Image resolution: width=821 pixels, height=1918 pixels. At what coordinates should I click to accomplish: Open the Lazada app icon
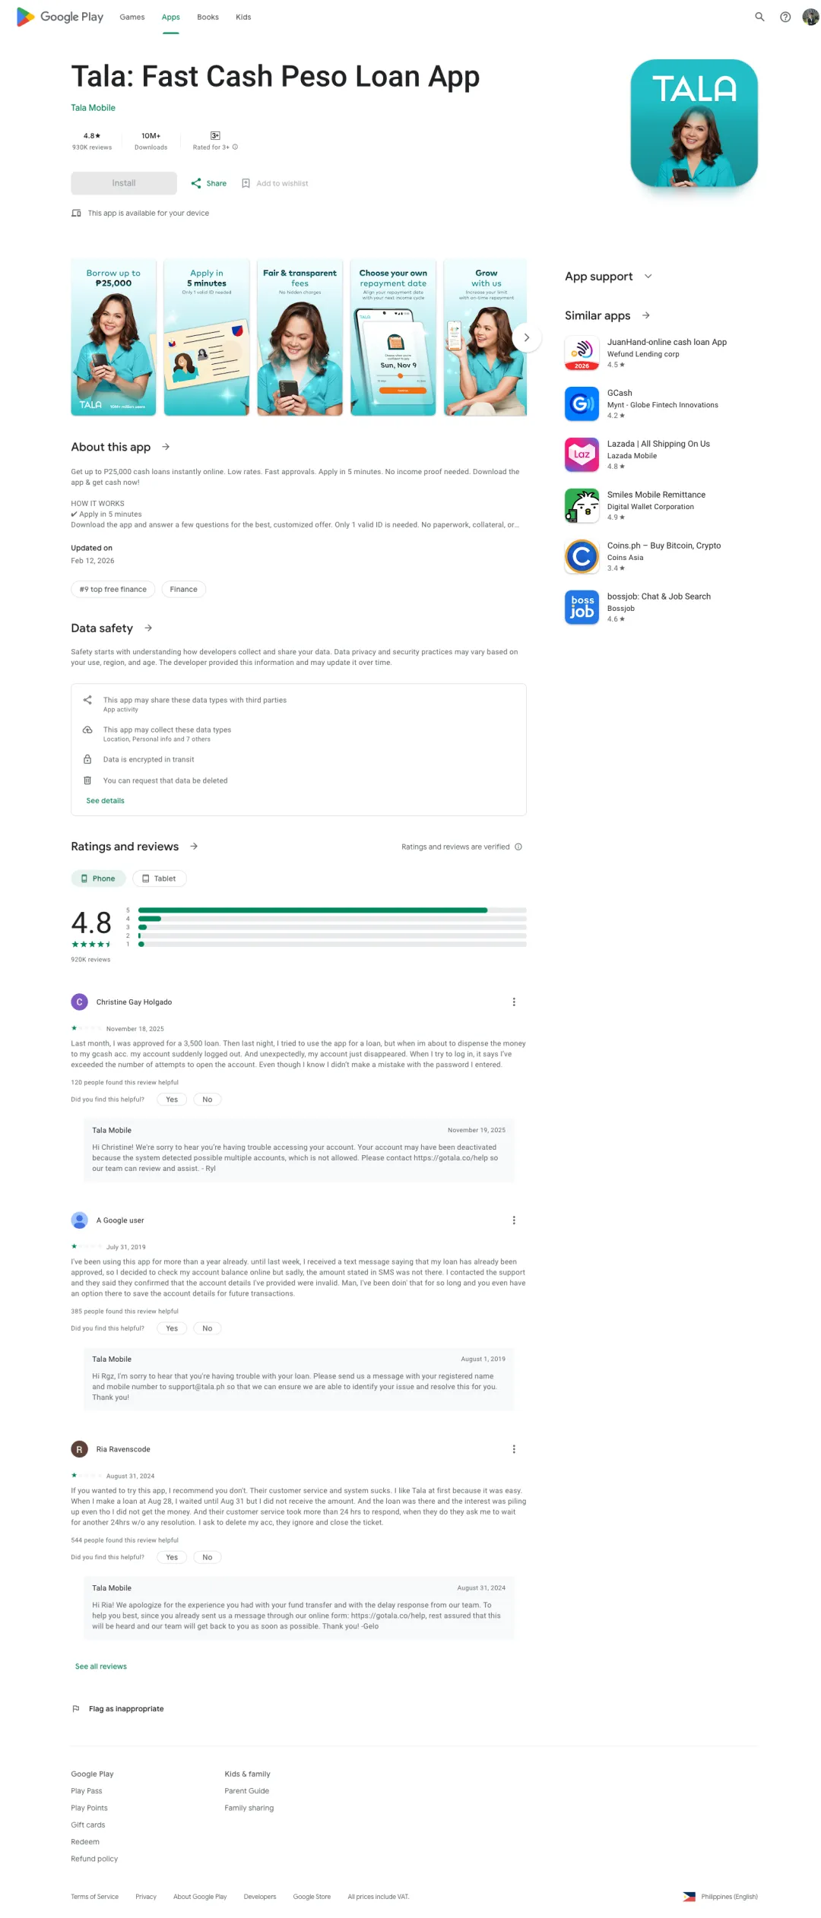point(582,454)
